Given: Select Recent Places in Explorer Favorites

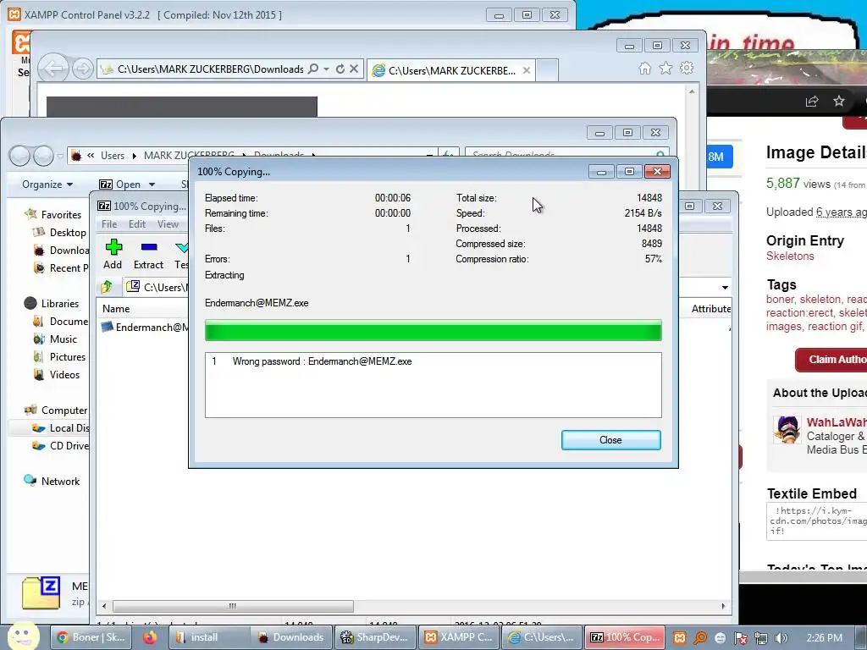Looking at the screenshot, I should click(x=61, y=268).
